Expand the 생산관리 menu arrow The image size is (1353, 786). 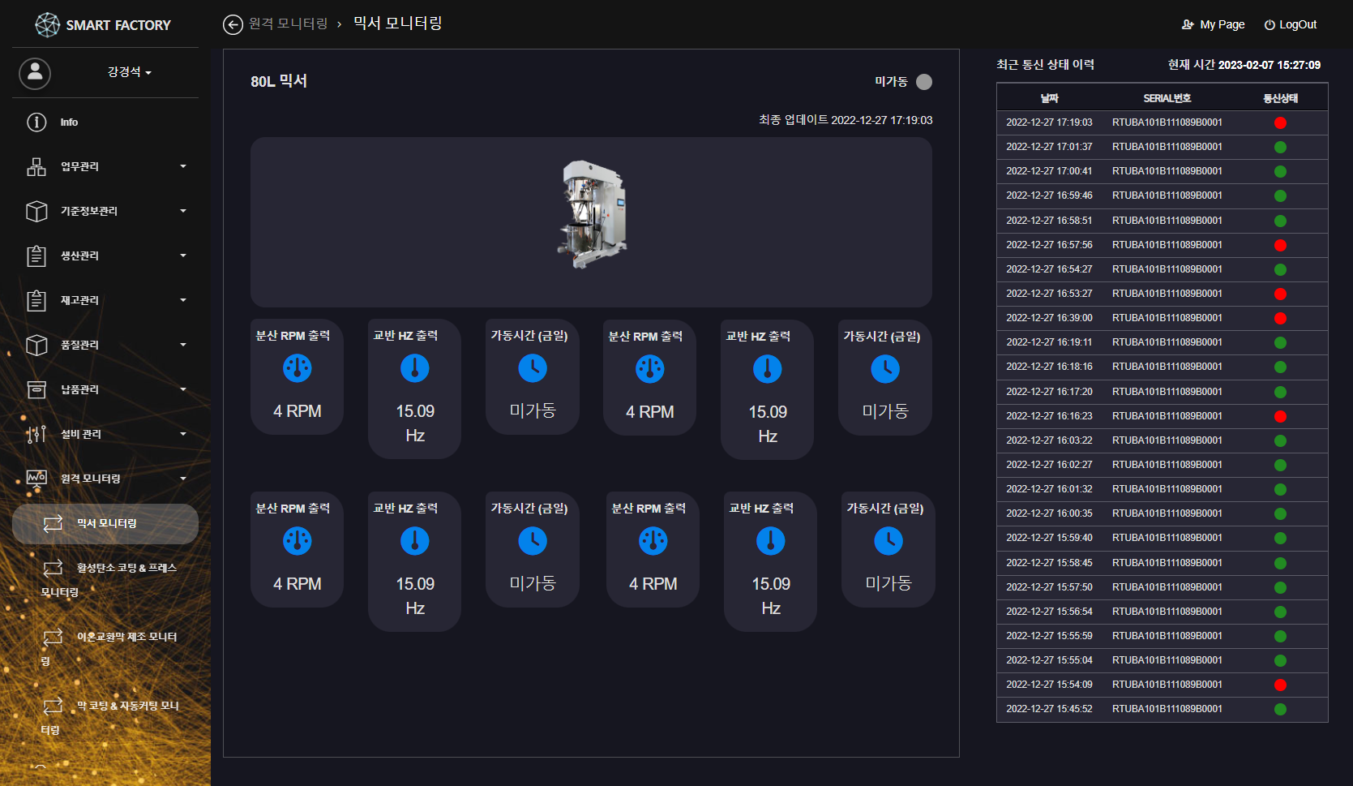point(183,256)
